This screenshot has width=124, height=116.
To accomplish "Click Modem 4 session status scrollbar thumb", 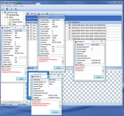I will click(103, 71).
